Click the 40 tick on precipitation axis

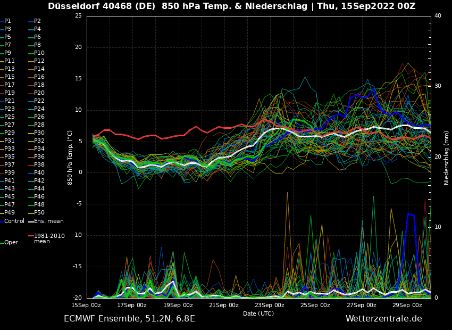(x=438, y=16)
